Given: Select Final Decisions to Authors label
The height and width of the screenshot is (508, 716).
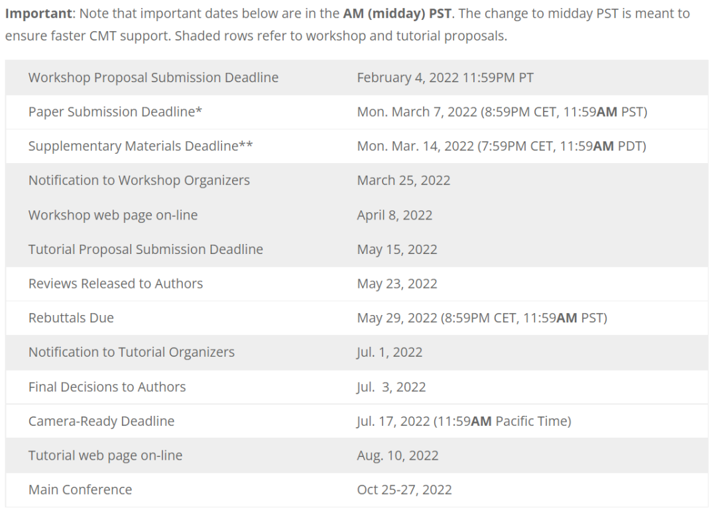Looking at the screenshot, I should 107,387.
